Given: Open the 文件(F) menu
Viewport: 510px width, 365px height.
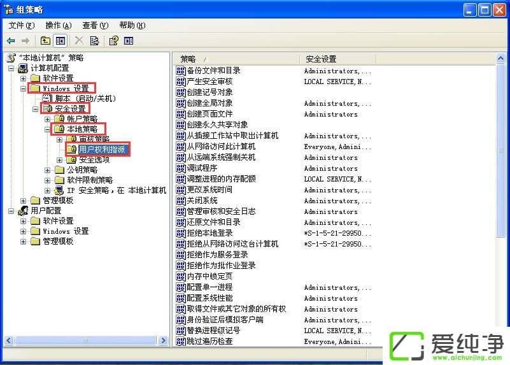Looking at the screenshot, I should (21, 25).
